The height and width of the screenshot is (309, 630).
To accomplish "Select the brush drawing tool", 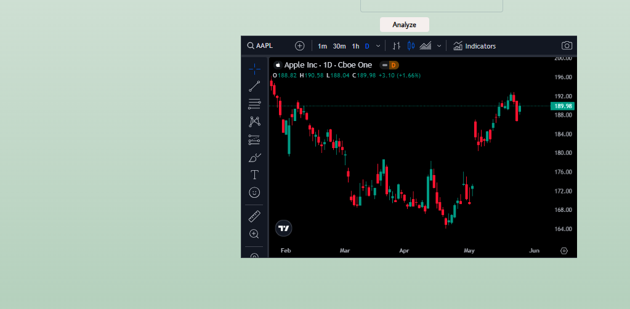I will 254,157.
